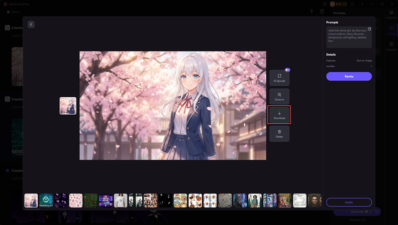Viewport: 398px width, 225px height.
Task: Open the white t-shirt model thumbnail
Action: point(121,200)
